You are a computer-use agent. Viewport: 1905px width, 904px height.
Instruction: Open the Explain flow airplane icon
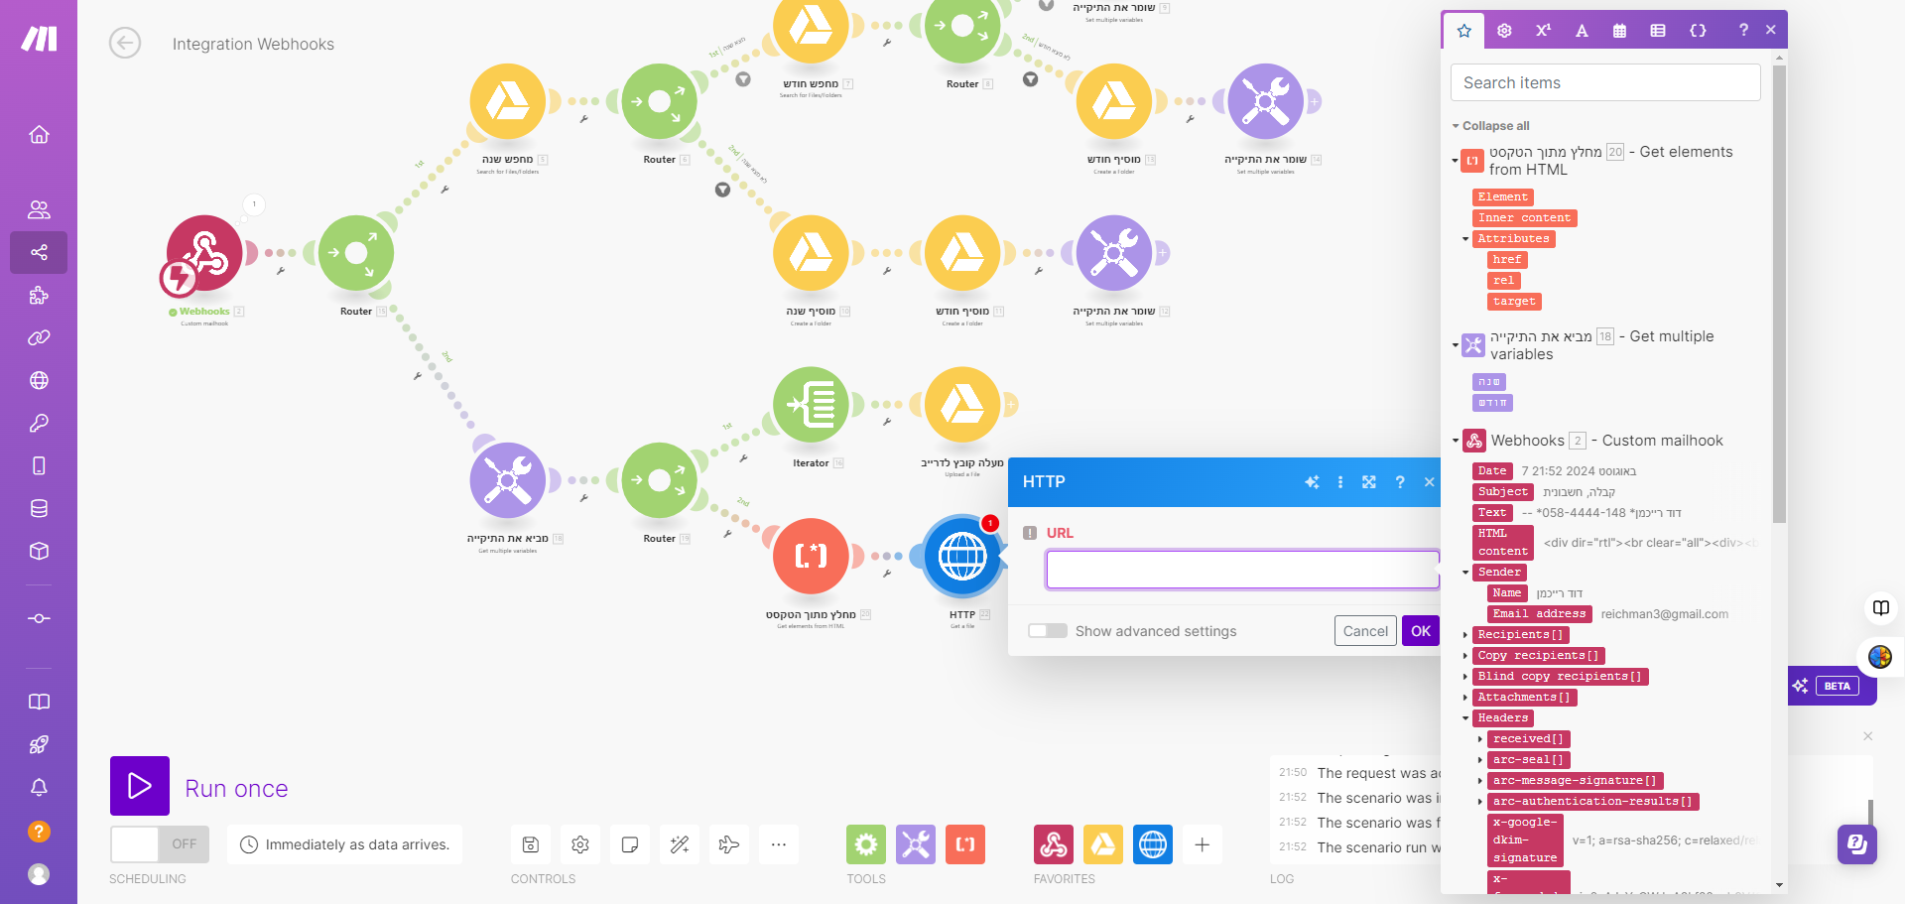click(x=729, y=844)
